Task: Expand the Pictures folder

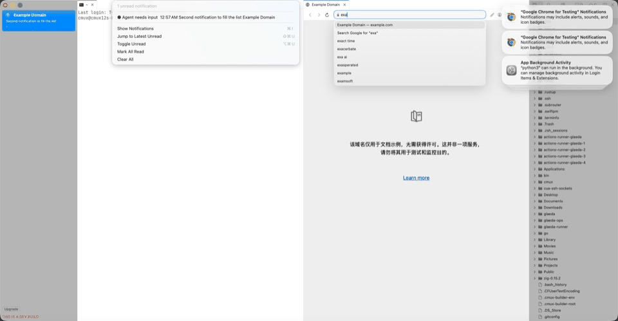Action: 535,259
